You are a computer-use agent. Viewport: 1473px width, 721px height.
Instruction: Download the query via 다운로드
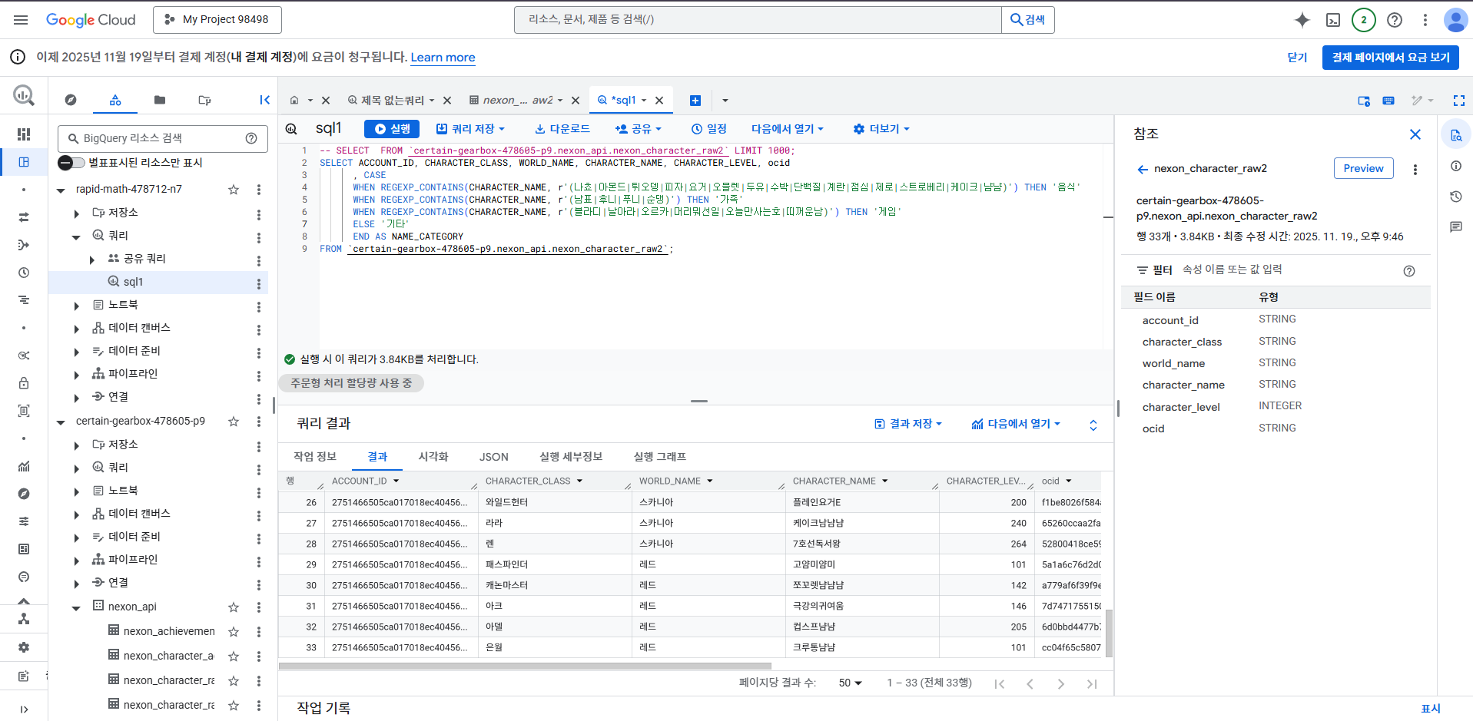pyautogui.click(x=562, y=129)
